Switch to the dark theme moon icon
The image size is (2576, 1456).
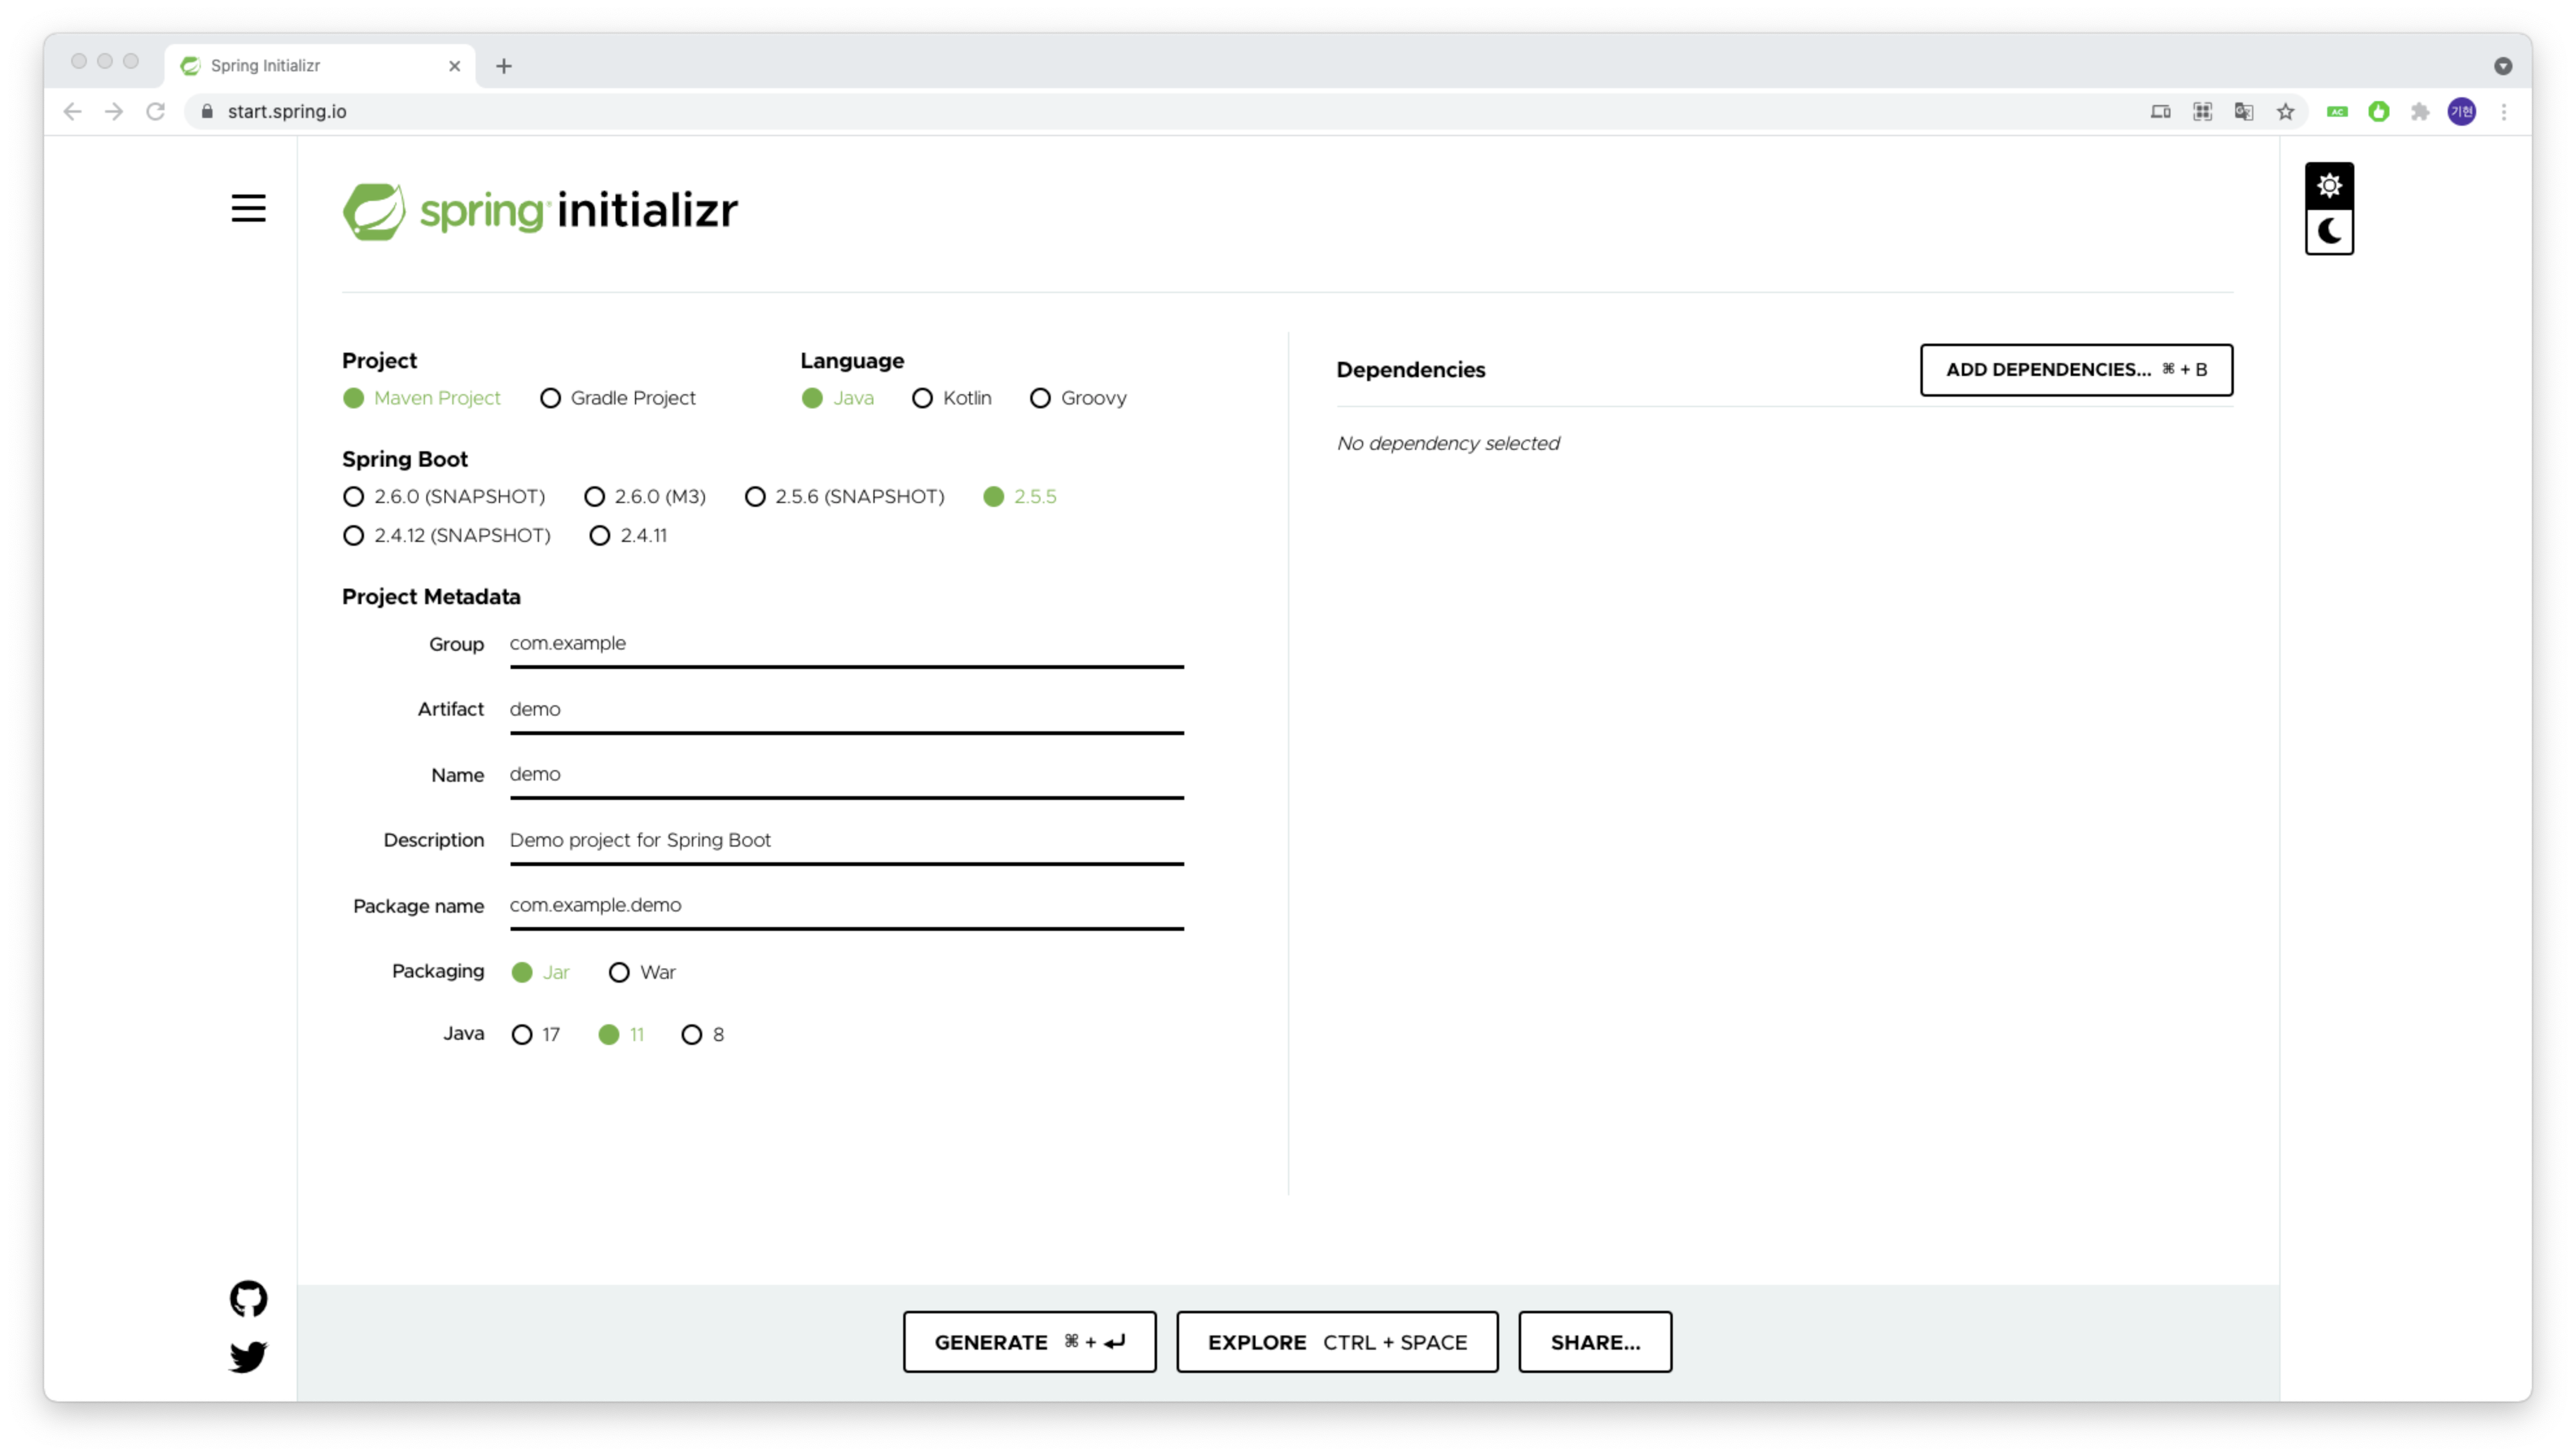2329,231
